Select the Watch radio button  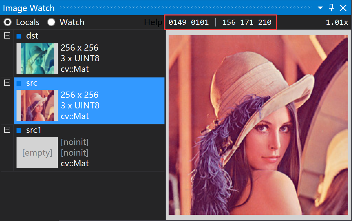51,22
